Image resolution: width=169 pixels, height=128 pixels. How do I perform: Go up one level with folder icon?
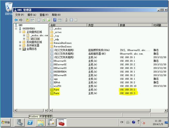pos(27,20)
